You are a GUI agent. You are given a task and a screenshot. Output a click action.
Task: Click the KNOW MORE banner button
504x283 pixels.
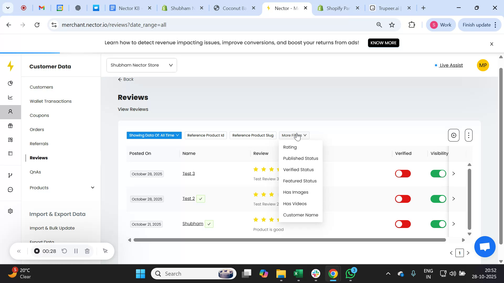[x=383, y=43]
